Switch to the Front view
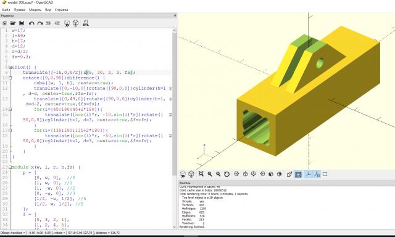This screenshot has height=237, width=395. (271, 174)
